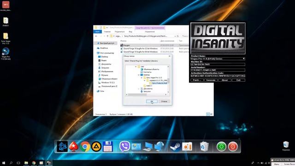The image size is (295, 166).
Task: Select the Vegas Pro 11.0 (64-bit) desktop shortcut
Action: [x=6, y=54]
